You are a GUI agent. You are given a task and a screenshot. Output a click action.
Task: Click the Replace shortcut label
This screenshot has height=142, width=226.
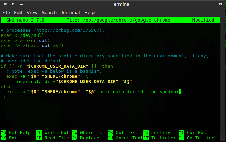[89, 138]
